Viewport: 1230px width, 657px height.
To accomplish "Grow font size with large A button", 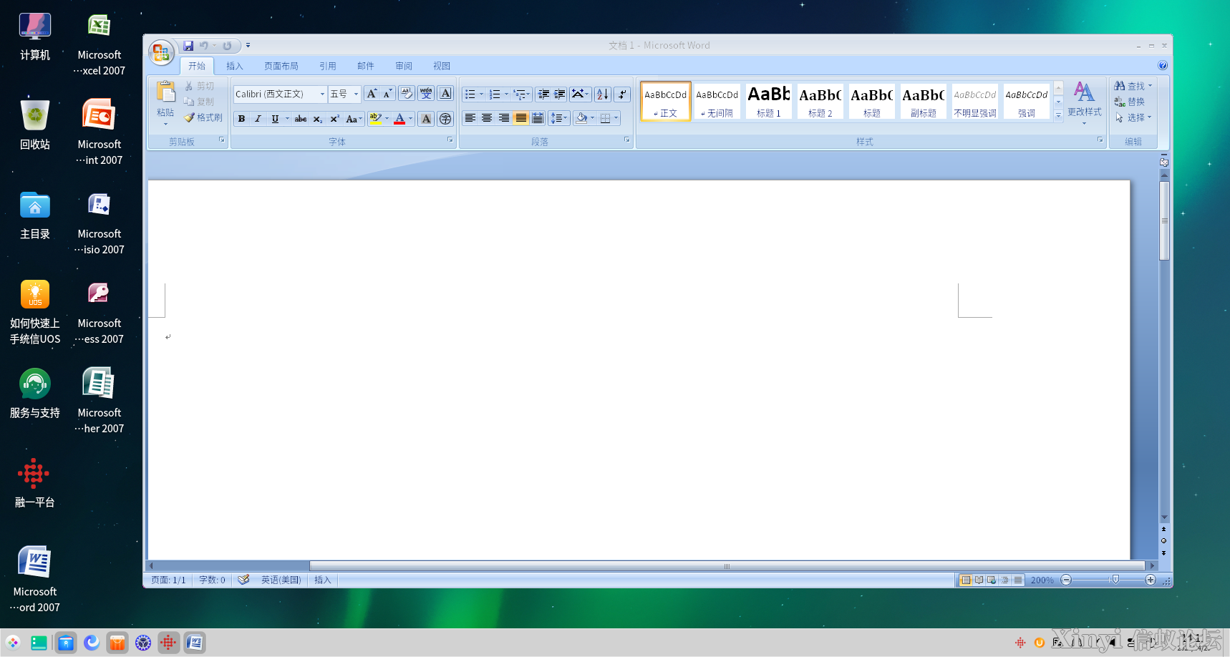I will tap(372, 94).
